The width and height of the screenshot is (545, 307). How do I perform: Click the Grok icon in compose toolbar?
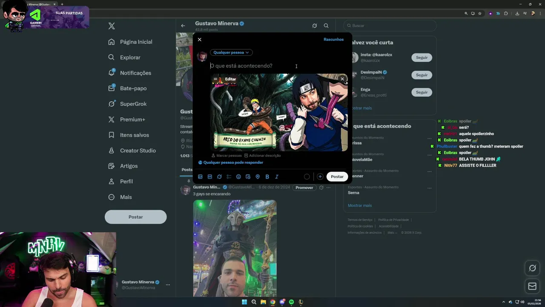tap(219, 177)
